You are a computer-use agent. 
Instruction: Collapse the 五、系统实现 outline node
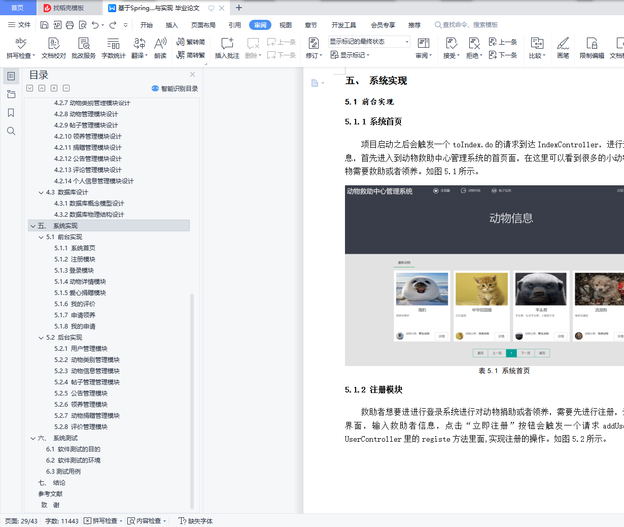point(33,226)
